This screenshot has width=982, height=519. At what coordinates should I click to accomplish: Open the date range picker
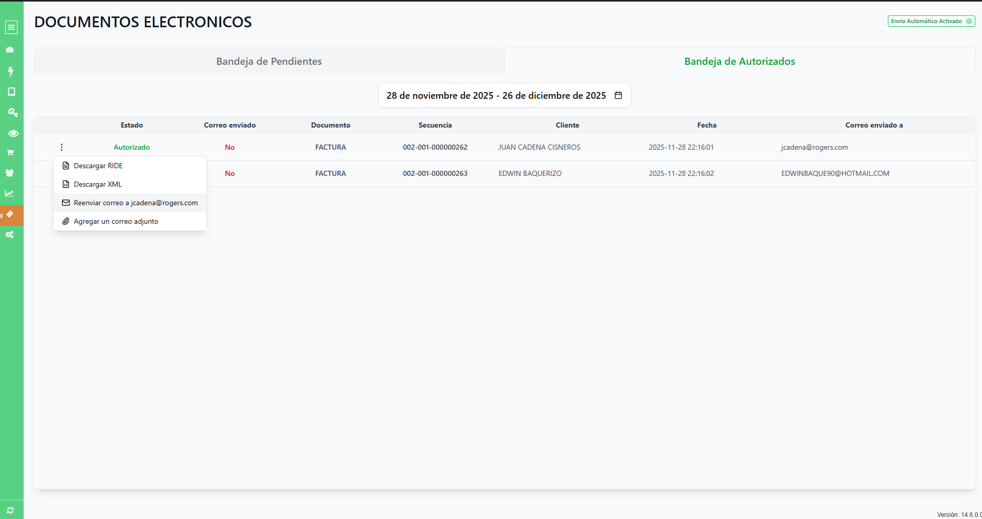tap(504, 95)
